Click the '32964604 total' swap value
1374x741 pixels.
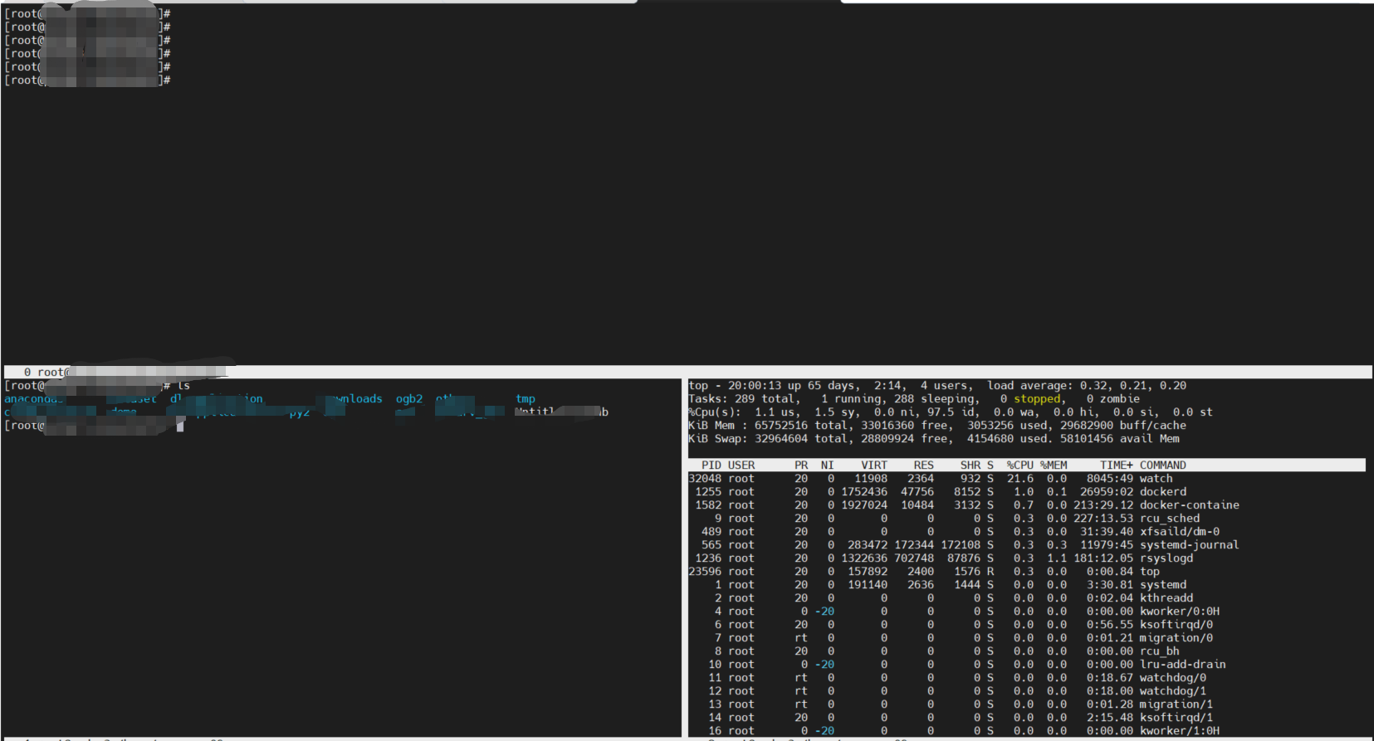click(x=801, y=439)
